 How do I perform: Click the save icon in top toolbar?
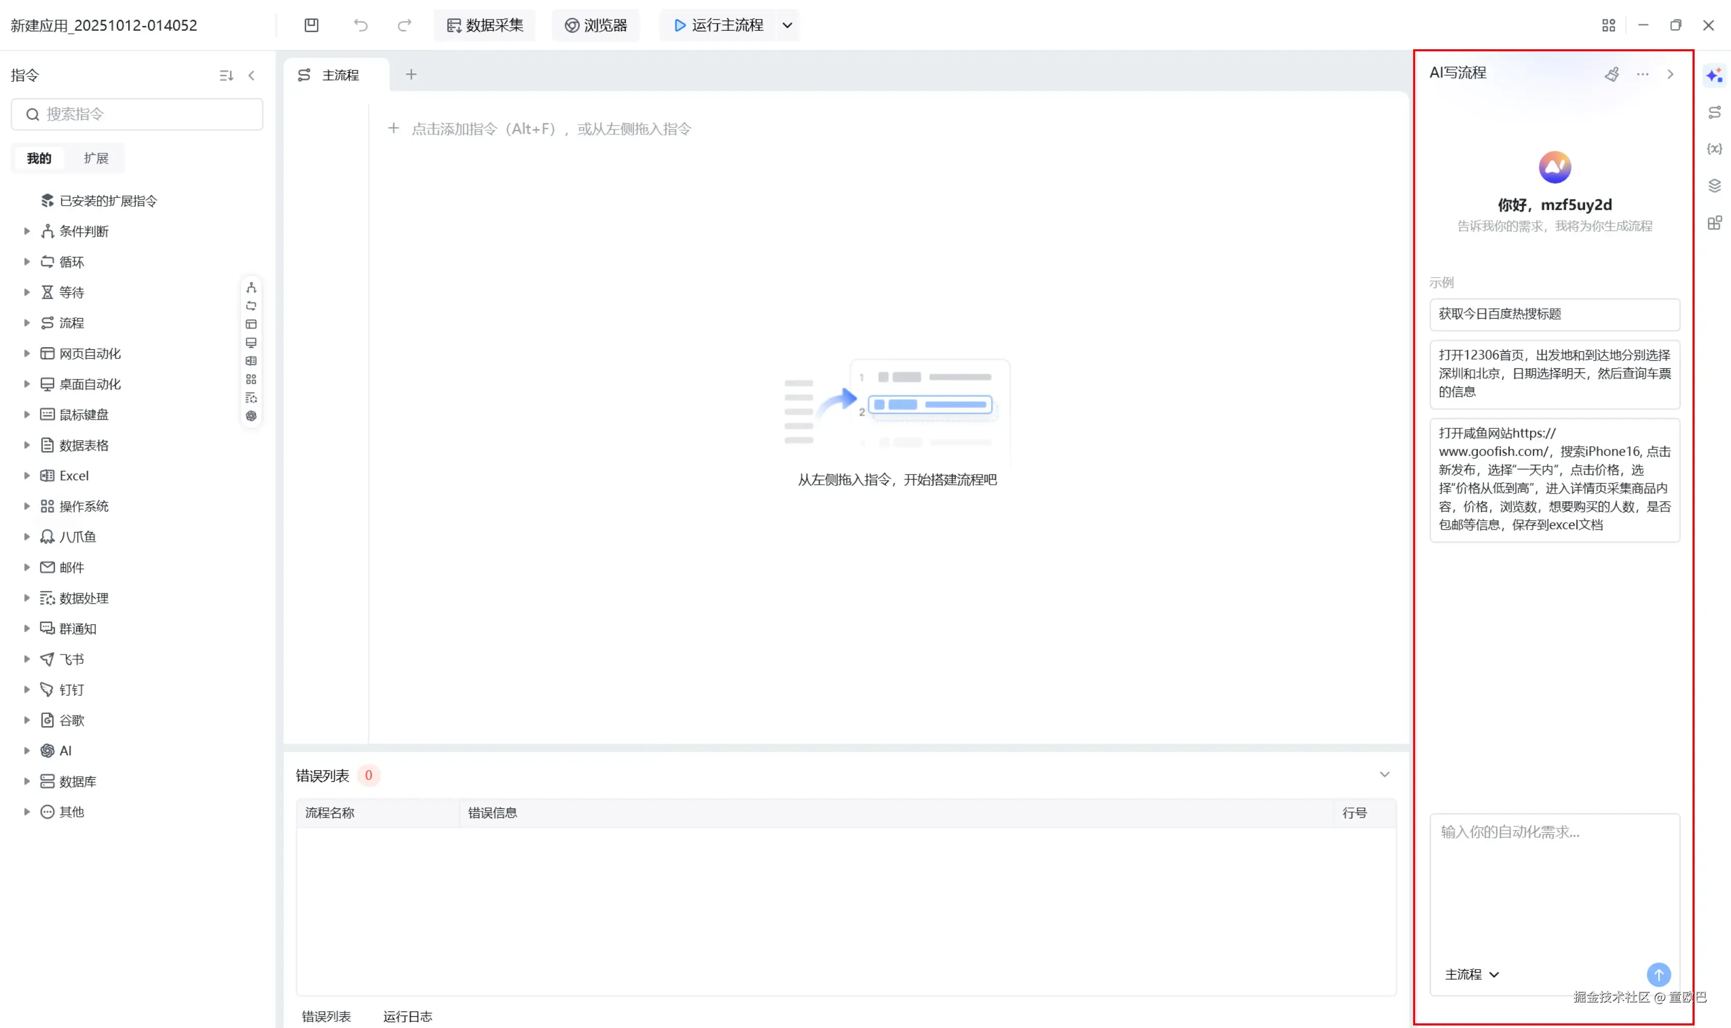click(x=312, y=25)
